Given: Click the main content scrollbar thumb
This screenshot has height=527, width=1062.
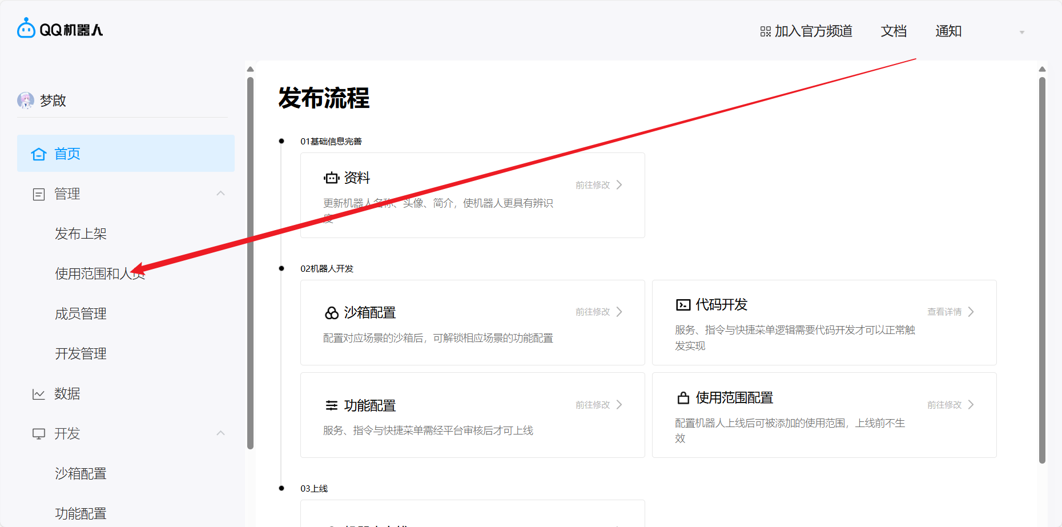Looking at the screenshot, I should 1042,271.
